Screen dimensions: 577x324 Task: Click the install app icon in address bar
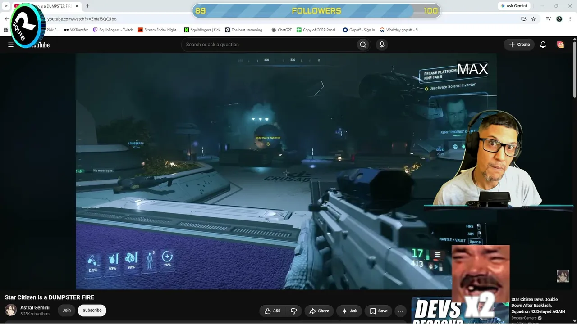coord(523,19)
